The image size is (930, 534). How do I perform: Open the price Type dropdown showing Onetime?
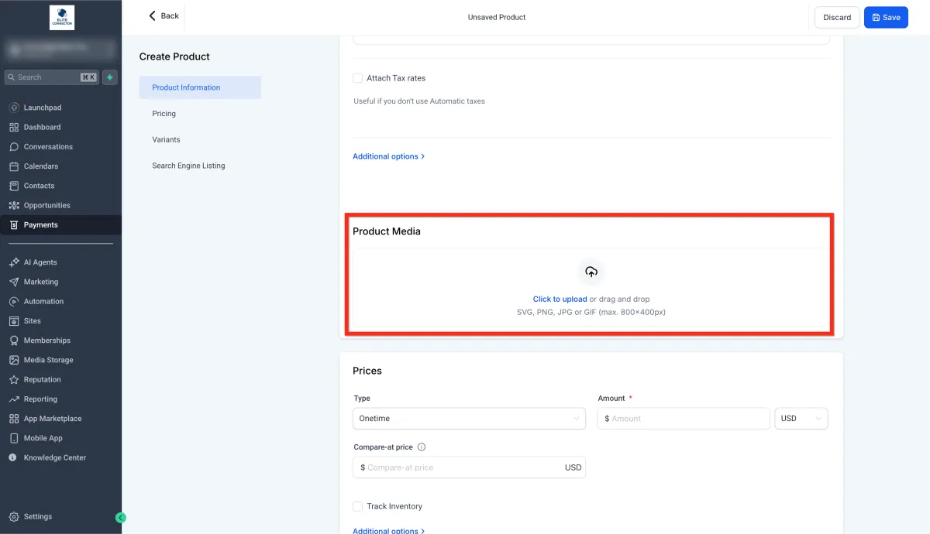(469, 419)
